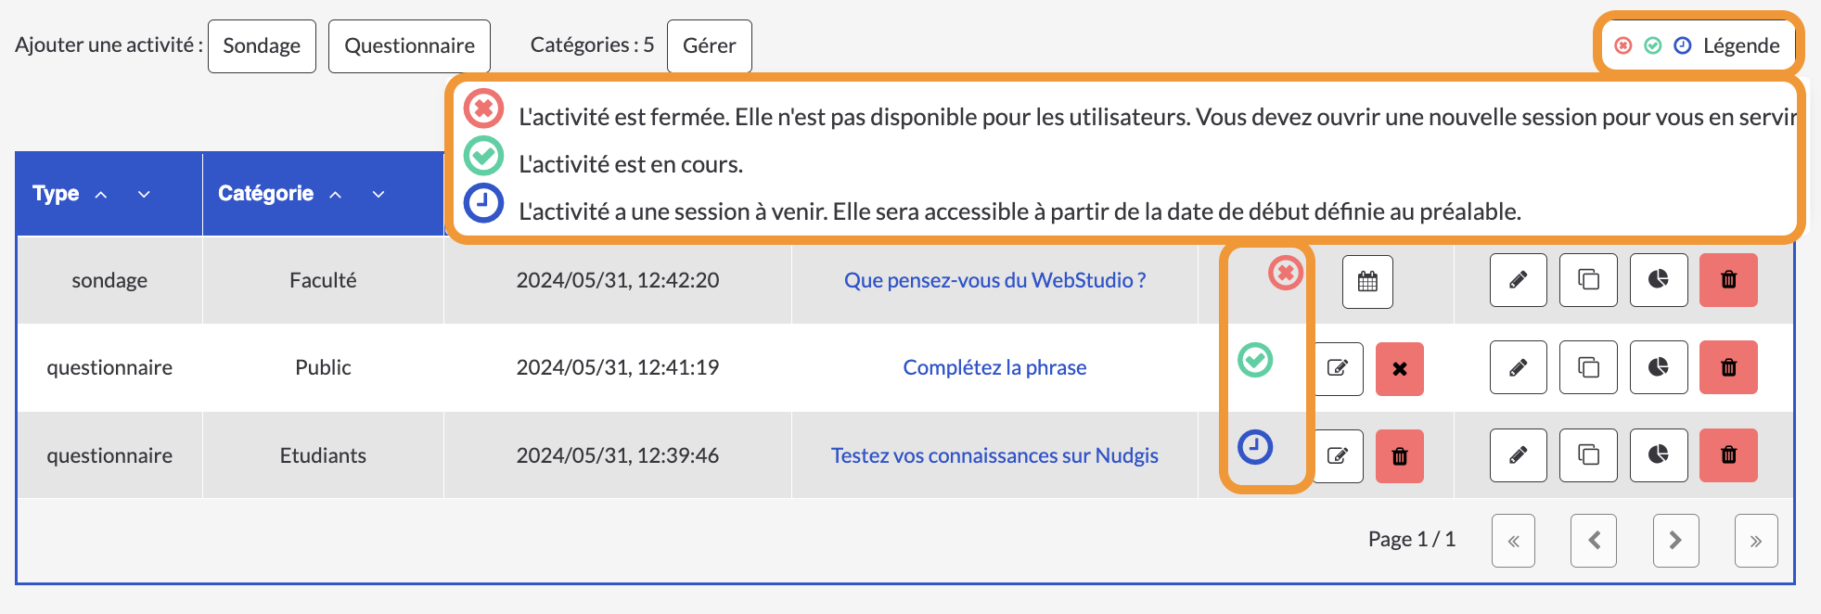Open calendar session icon for sondage row
The image size is (1821, 614).
[x=1367, y=281]
